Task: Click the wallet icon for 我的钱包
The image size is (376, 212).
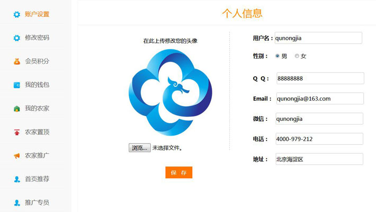Action: 17,85
